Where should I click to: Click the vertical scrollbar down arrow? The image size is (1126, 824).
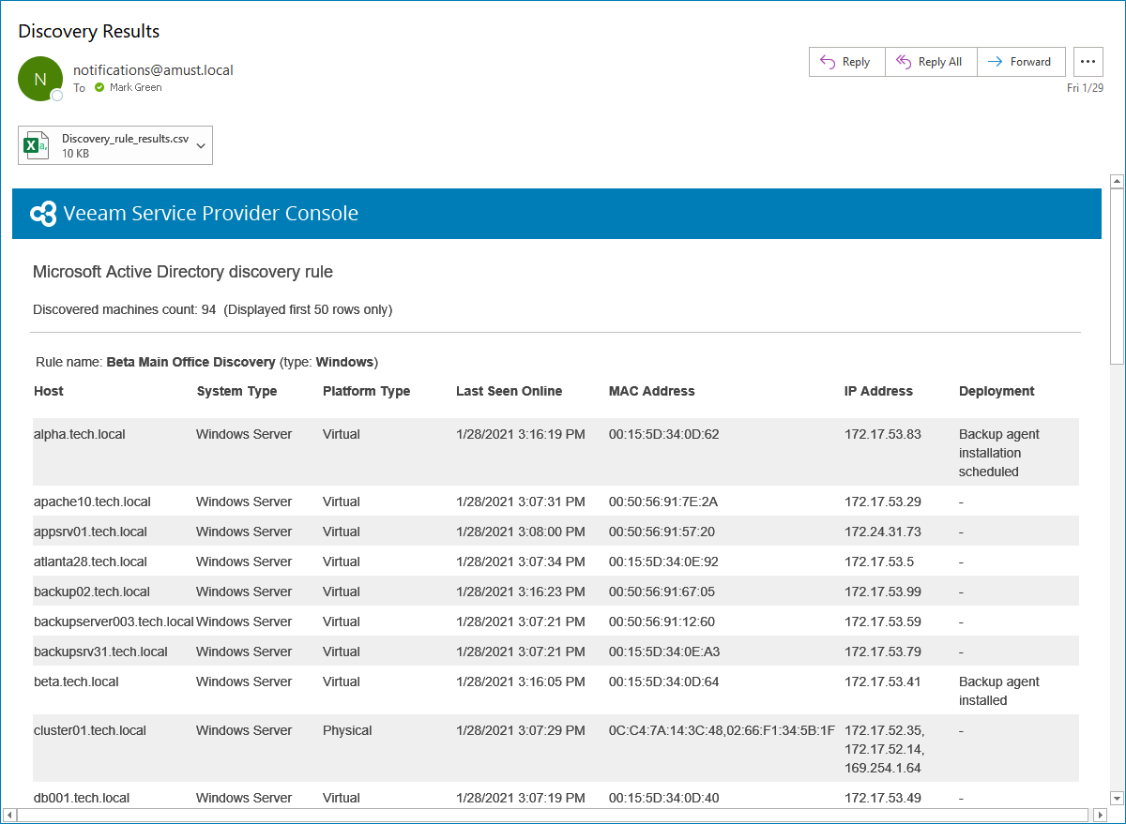pos(1117,798)
